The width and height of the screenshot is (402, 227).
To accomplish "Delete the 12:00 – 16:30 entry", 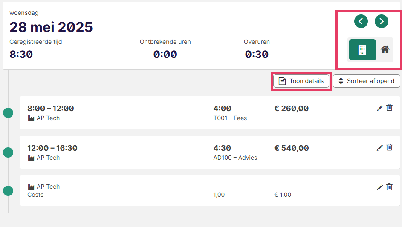I will pos(390,147).
